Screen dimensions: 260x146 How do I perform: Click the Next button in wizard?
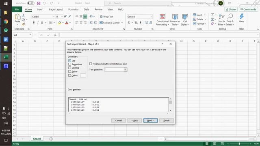coord(151,120)
